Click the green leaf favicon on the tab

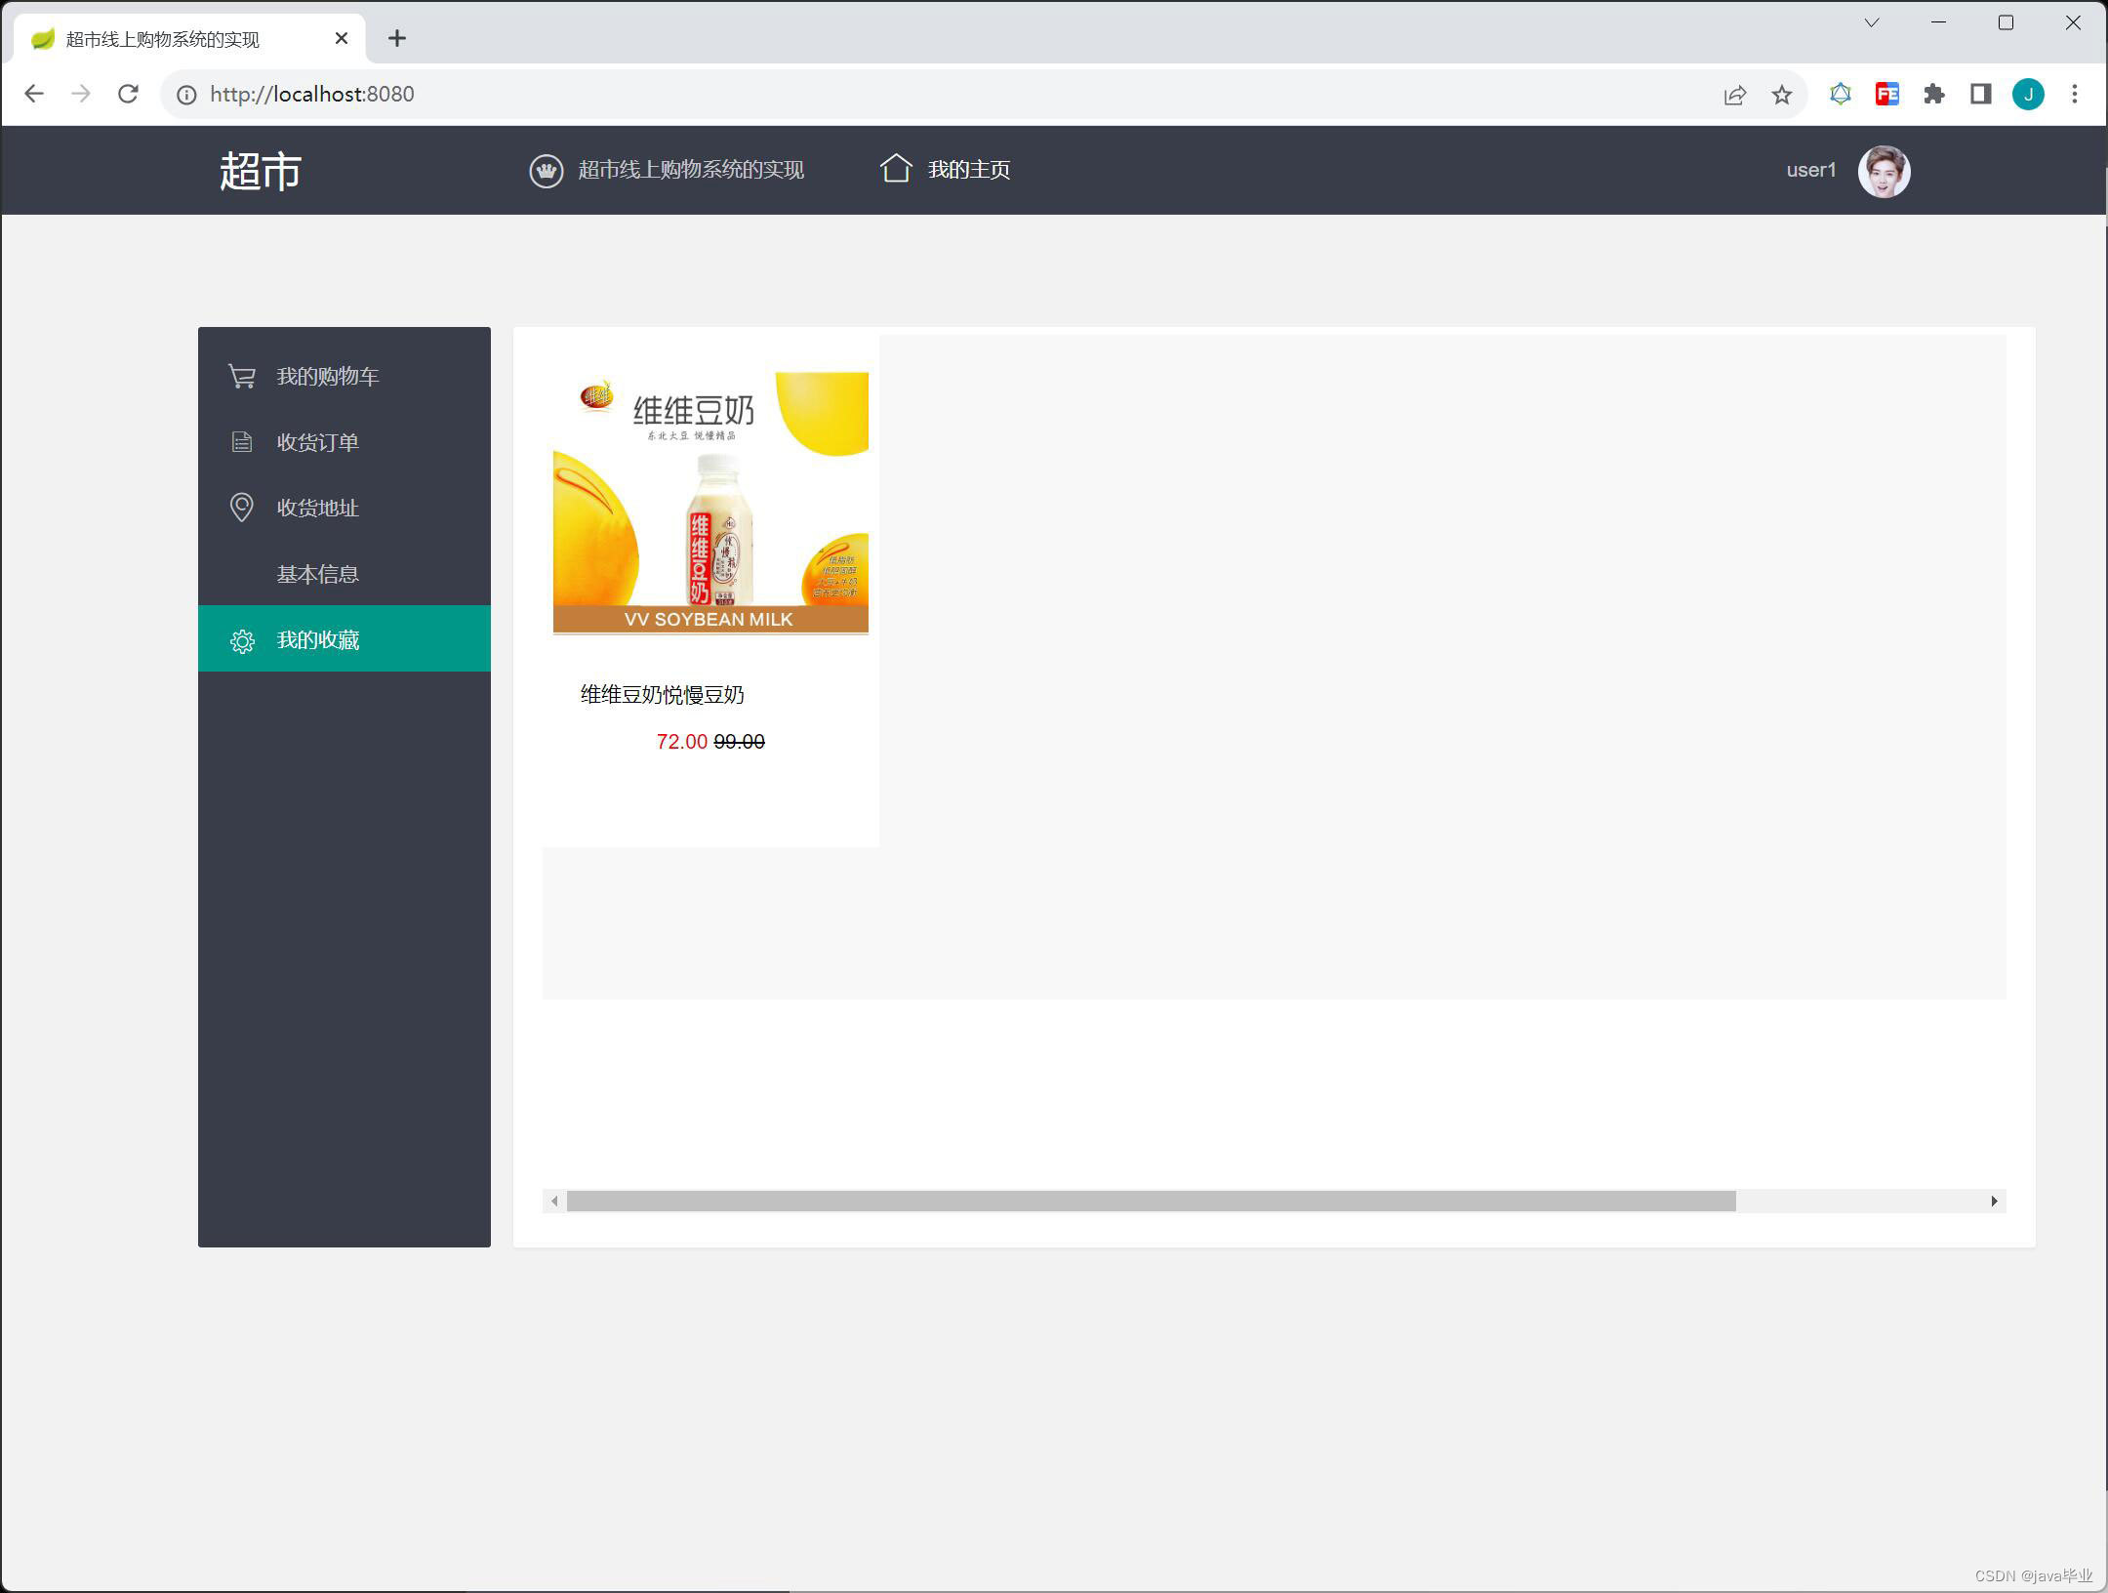[43, 39]
